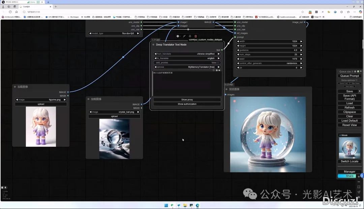Click IMAGE output dot of figurine node
Viewport: 364px width, 209px height.
(x=68, y=92)
